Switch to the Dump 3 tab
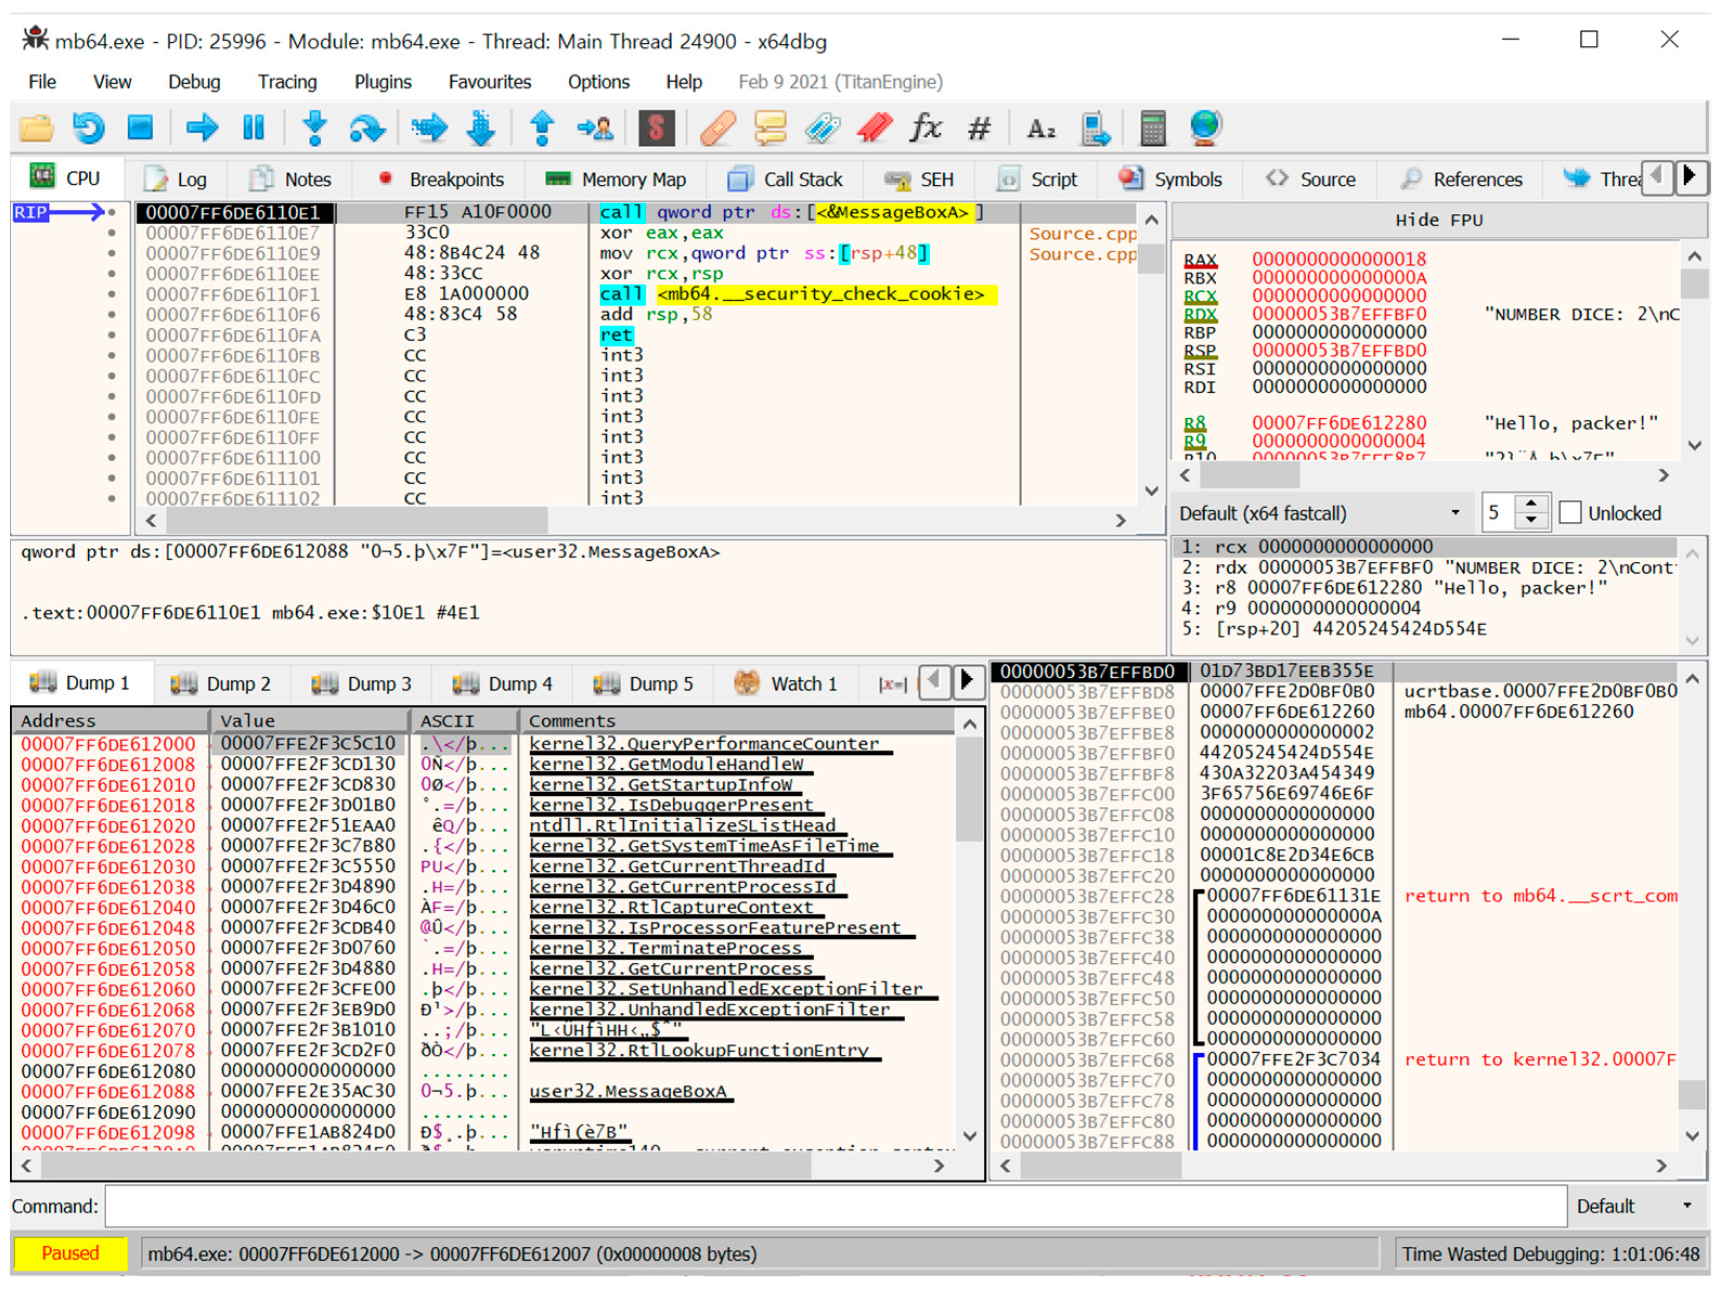The image size is (1720, 1289). pyautogui.click(x=361, y=684)
